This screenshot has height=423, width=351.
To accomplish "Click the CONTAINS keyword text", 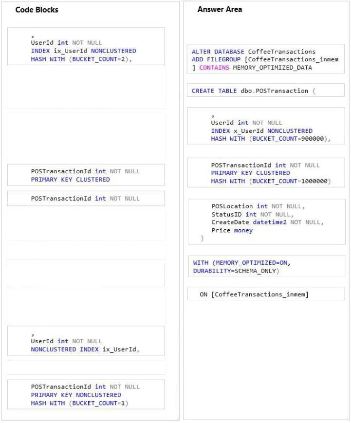I will point(214,68).
